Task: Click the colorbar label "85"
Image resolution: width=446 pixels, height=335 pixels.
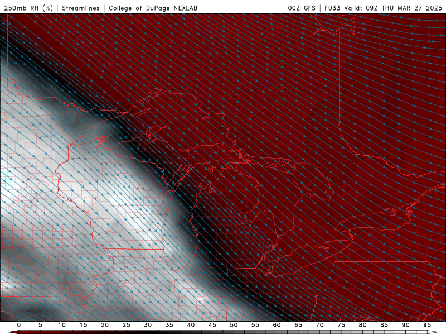Action: pyautogui.click(x=384, y=325)
